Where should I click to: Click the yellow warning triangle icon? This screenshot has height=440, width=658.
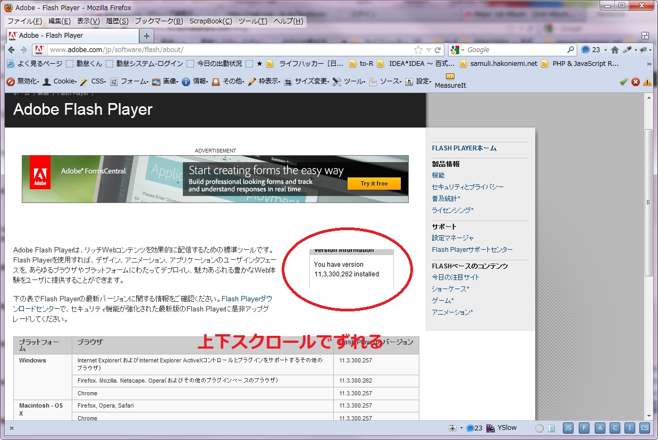click(x=647, y=82)
